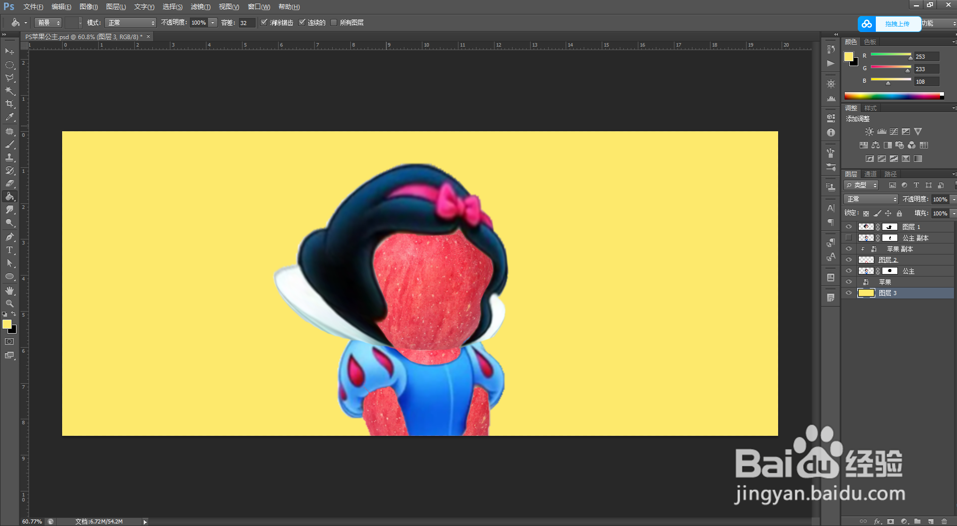Switch to the 通道 (Channels) tab

(x=871, y=174)
